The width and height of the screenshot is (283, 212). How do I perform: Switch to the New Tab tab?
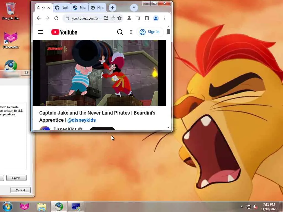[98, 7]
